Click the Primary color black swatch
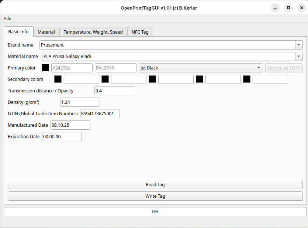This screenshot has height=228, width=308. point(45,68)
